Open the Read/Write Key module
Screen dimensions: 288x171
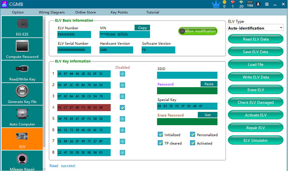(22, 72)
